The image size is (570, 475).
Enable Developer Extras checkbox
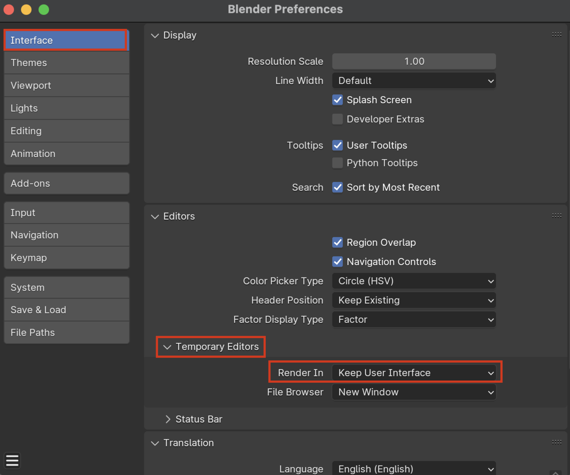338,119
